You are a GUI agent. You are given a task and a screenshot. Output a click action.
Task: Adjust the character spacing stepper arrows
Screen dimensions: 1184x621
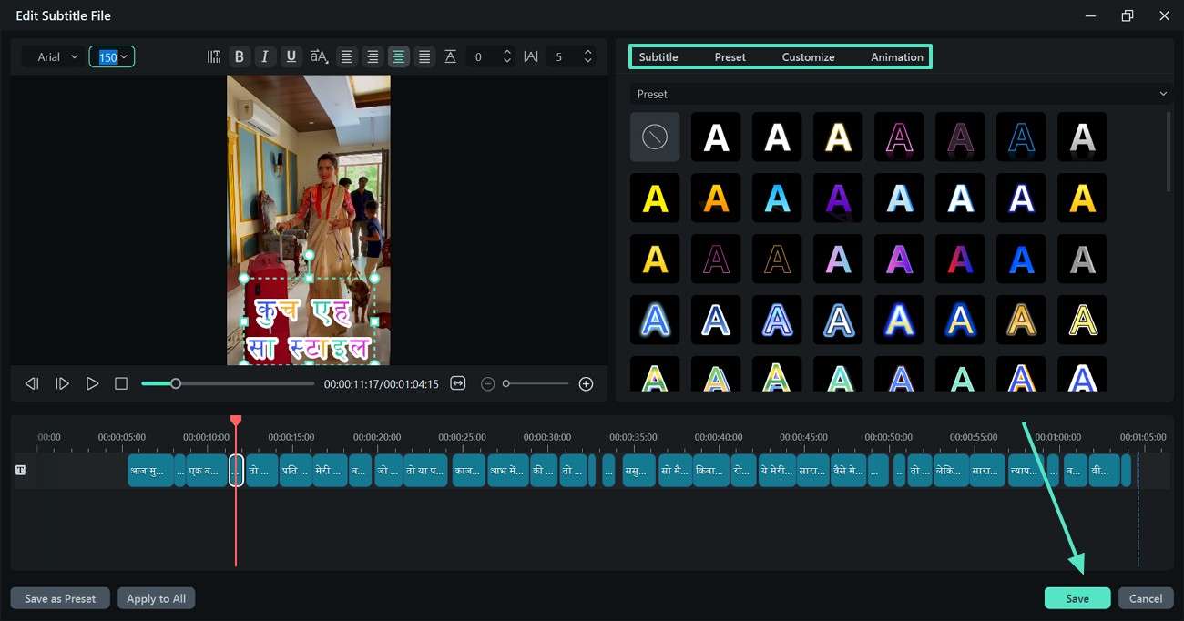(x=588, y=56)
